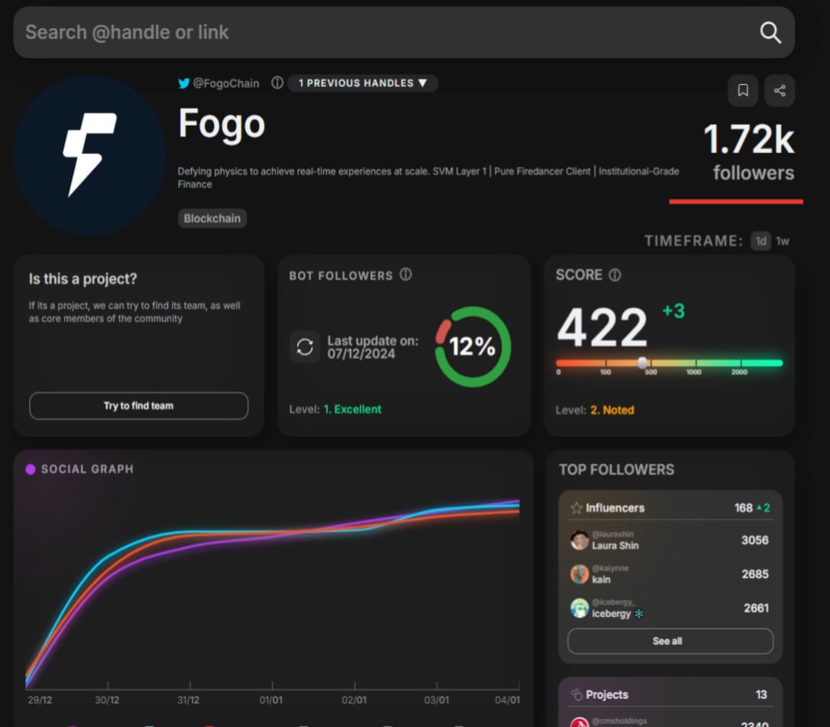The width and height of the screenshot is (830, 727).
Task: Click See all under Influencers
Action: pyautogui.click(x=670, y=641)
